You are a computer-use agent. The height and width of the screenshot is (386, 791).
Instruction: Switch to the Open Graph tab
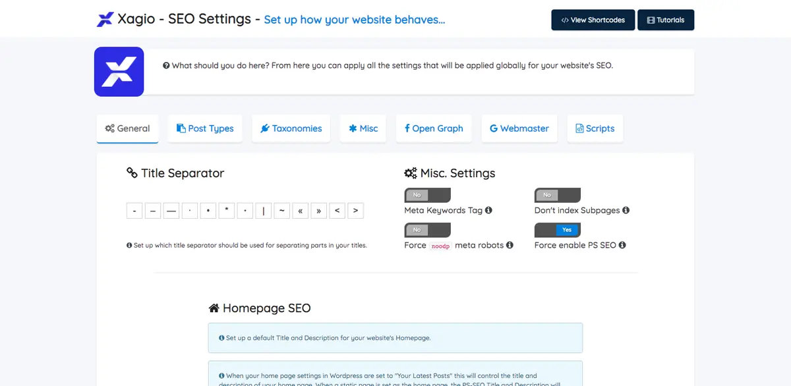point(434,128)
